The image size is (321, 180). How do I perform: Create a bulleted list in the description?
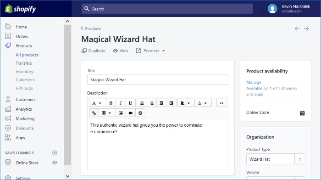[142, 103]
